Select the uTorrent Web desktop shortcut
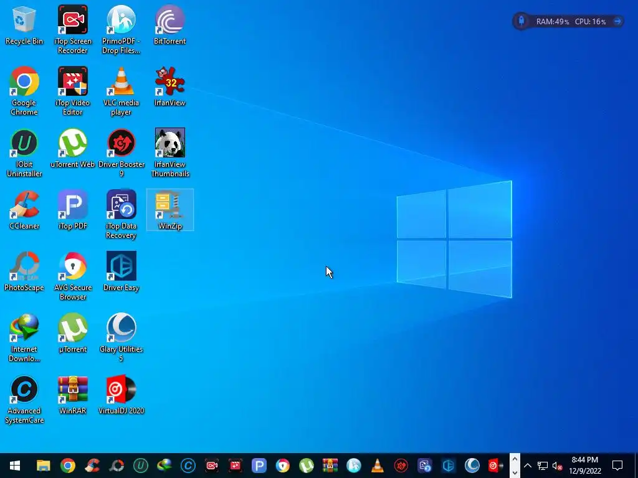The height and width of the screenshot is (478, 638). tap(72, 148)
